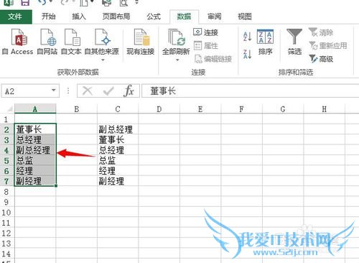The width and height of the screenshot is (359, 263).
Task: Click Insert Function fx button
Action: (x=129, y=91)
